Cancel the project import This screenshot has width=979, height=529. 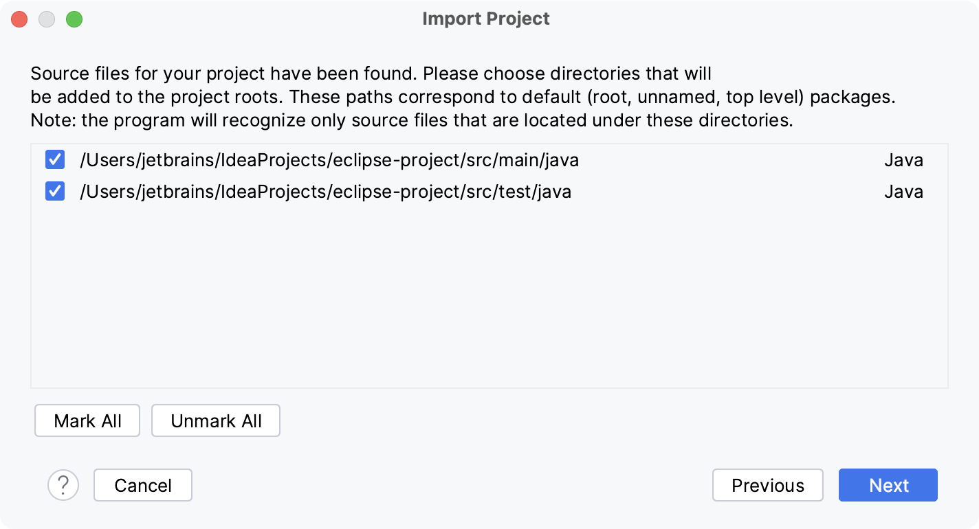142,485
